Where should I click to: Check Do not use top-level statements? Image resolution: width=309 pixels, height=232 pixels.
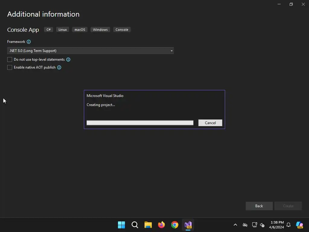(10, 60)
